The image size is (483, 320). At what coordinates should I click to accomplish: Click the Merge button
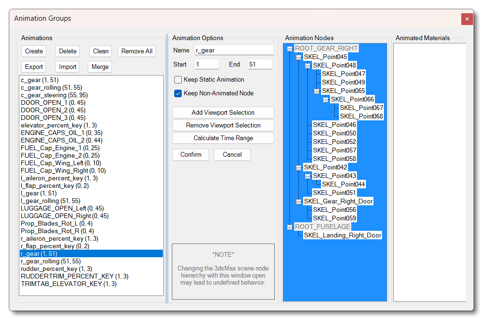coord(100,67)
